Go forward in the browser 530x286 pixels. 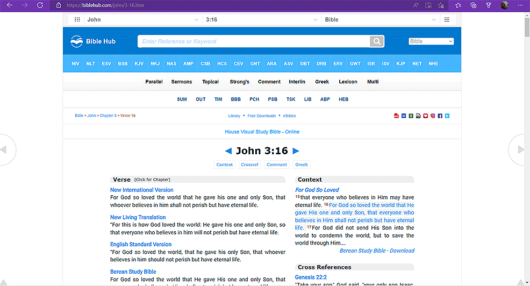pyautogui.click(x=25, y=5)
